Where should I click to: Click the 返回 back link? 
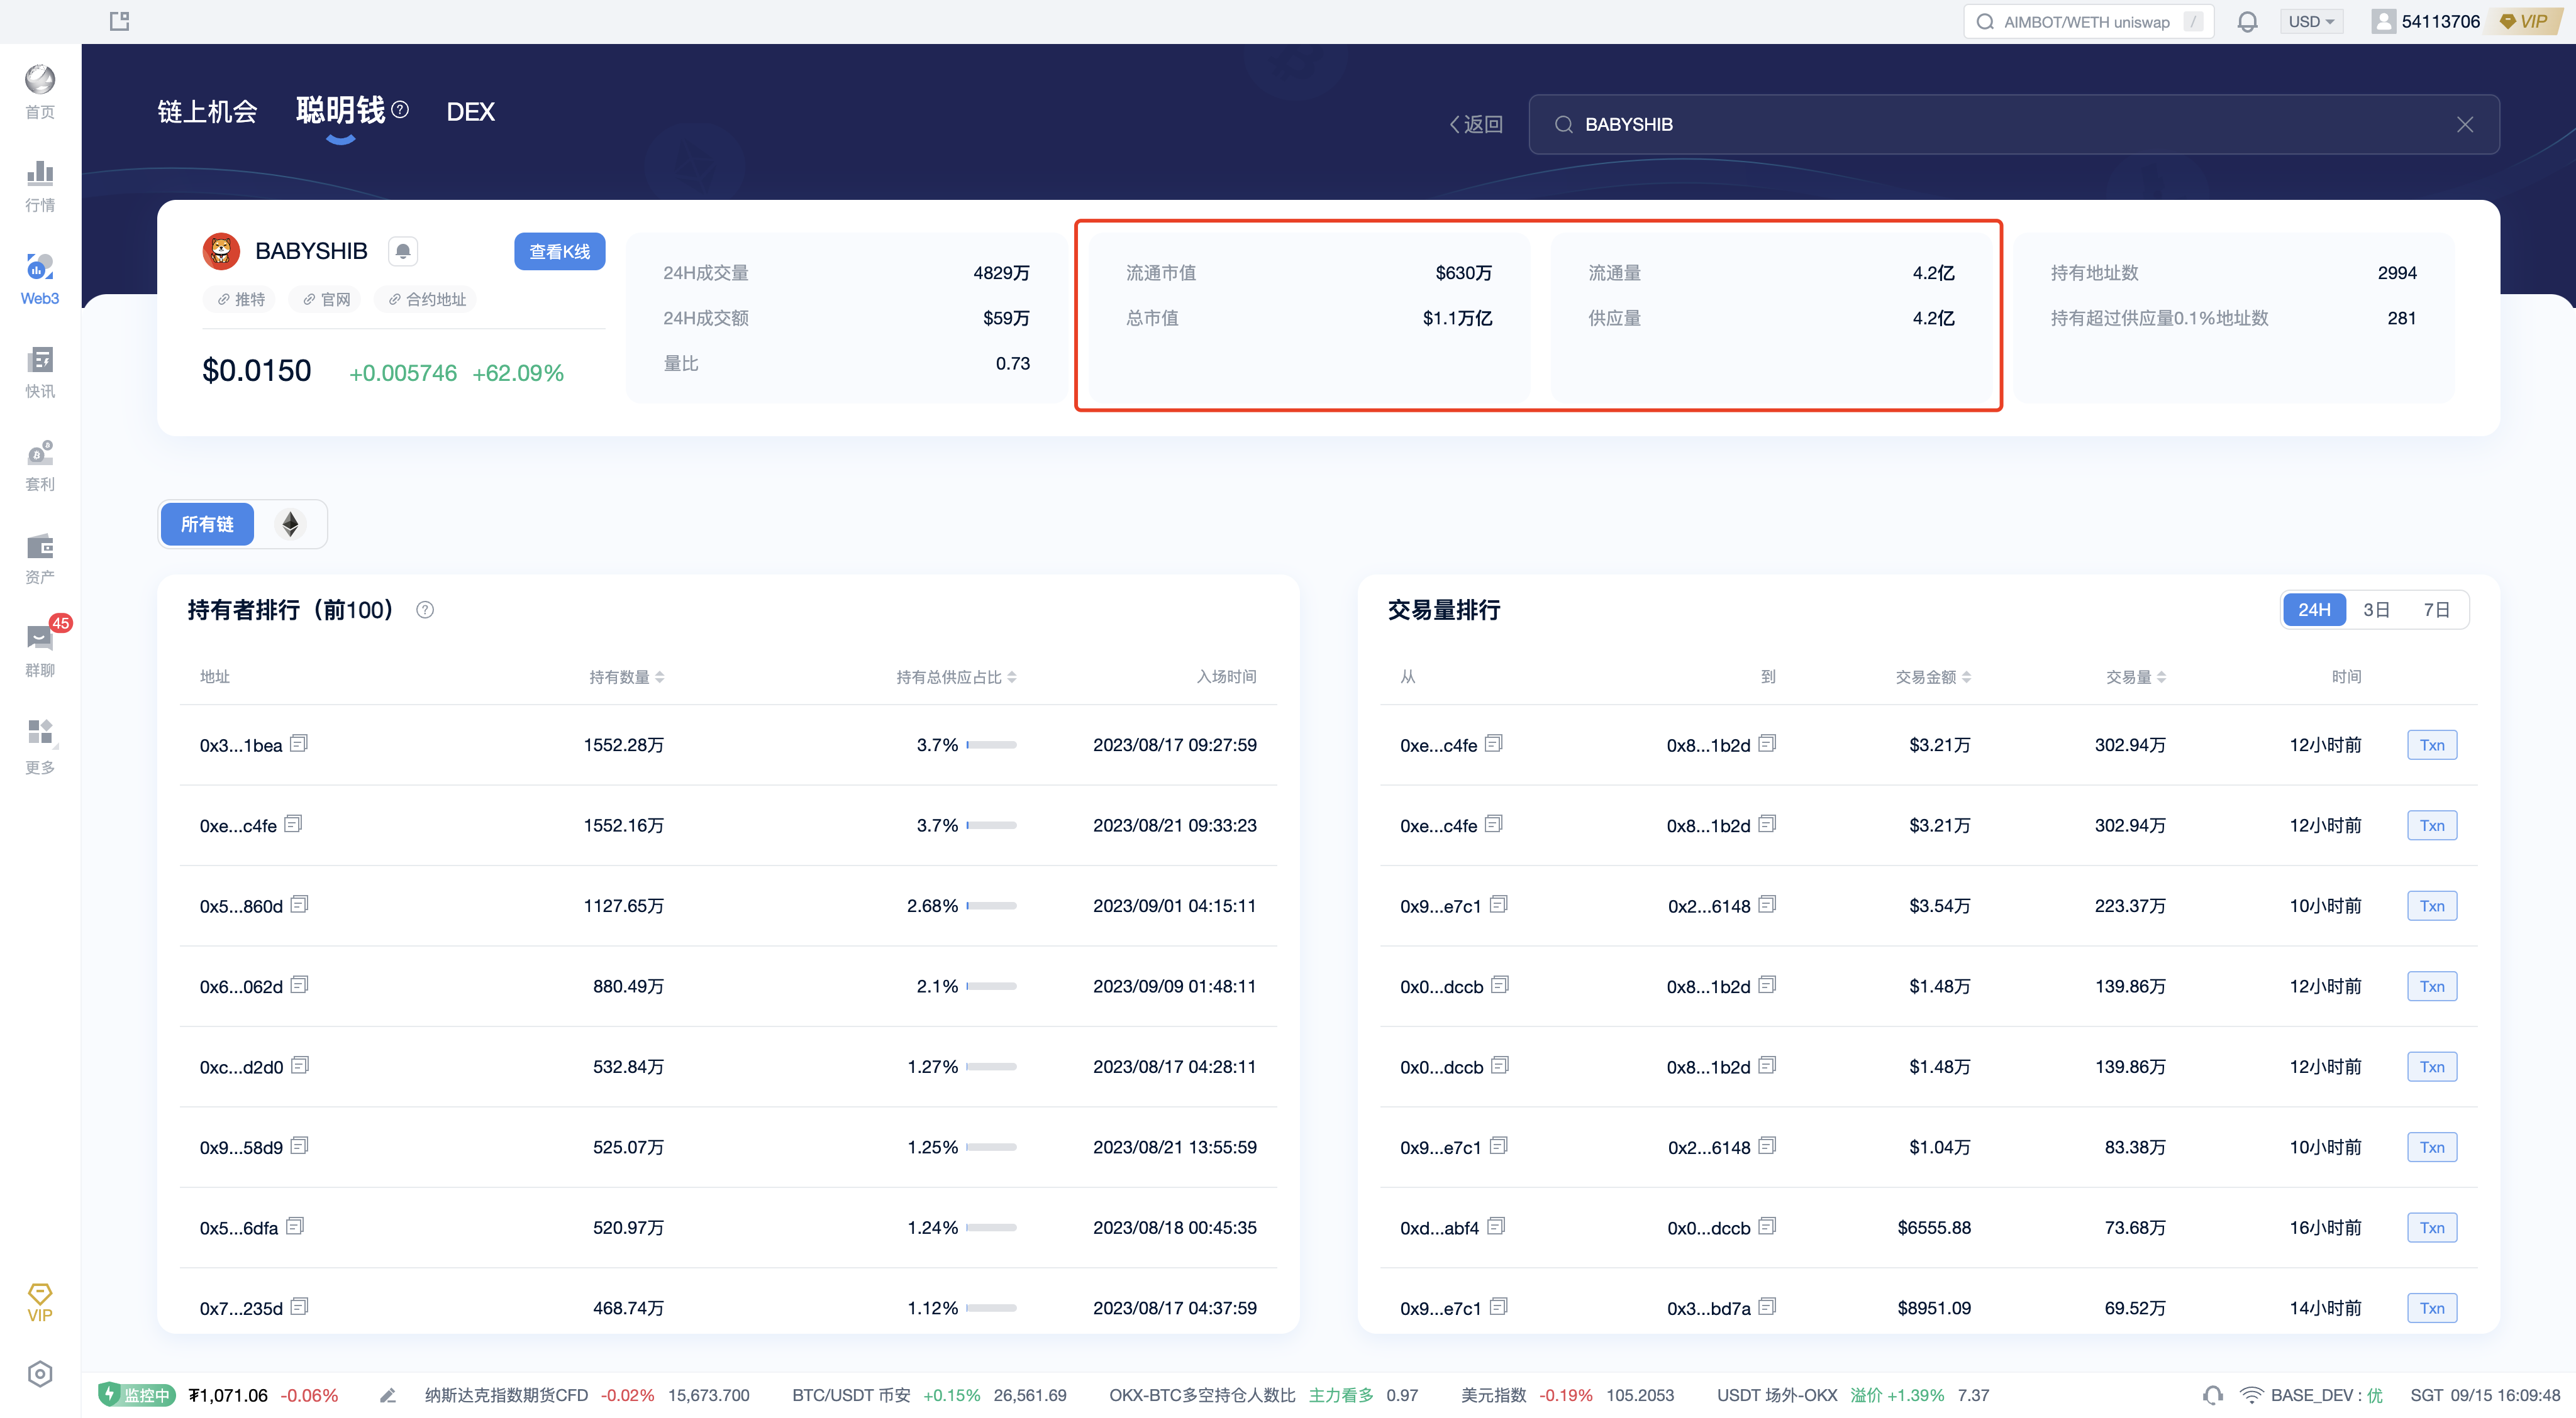1476,124
